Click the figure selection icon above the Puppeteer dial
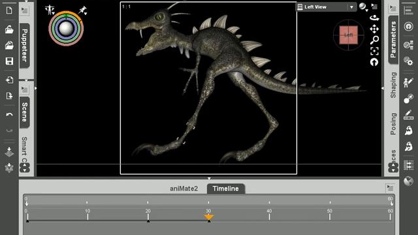The image size is (418, 235). pyautogui.click(x=50, y=10)
